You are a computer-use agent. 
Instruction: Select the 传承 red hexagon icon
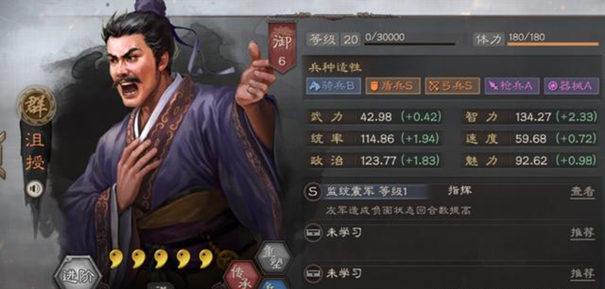pos(242,276)
